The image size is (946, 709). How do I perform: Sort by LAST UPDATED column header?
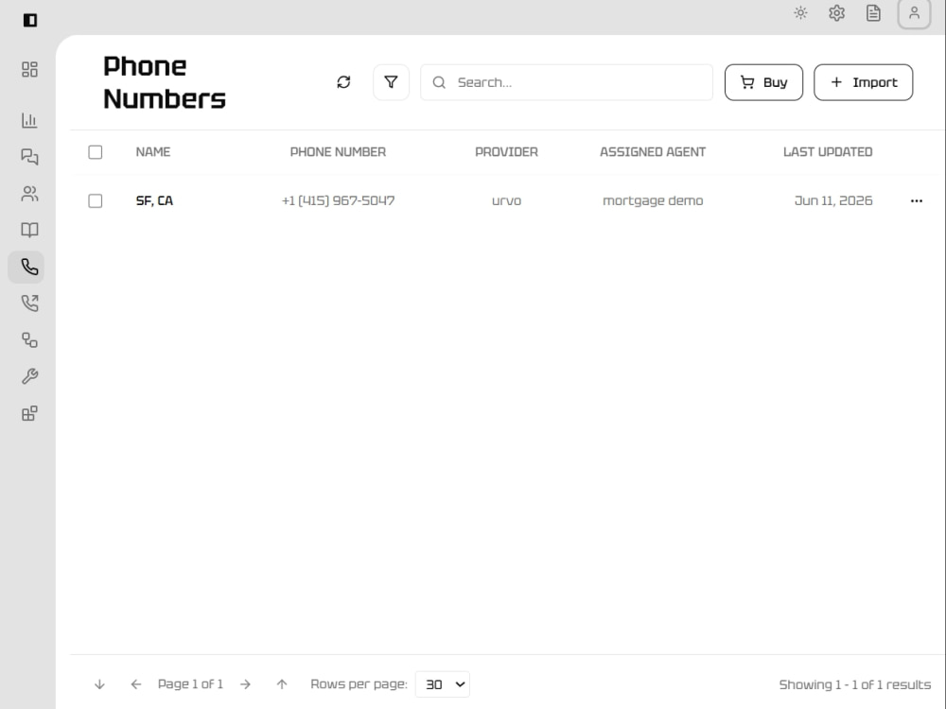pos(828,152)
